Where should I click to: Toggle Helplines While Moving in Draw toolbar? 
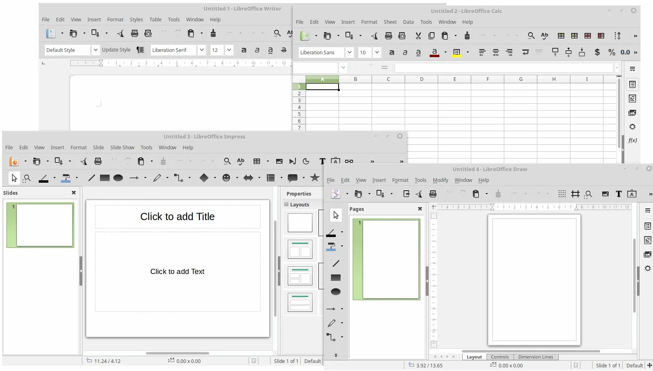[x=575, y=194]
